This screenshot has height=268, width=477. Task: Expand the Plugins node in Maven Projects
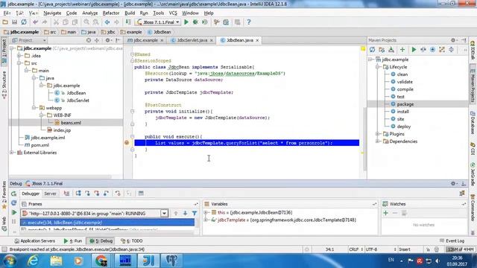378,134
